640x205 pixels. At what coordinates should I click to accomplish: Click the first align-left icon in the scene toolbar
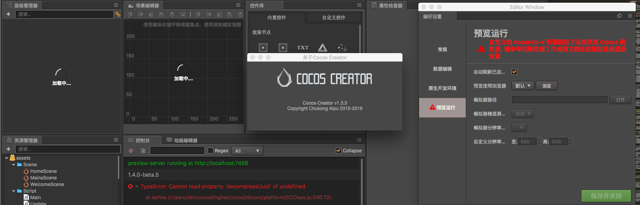click(x=161, y=14)
